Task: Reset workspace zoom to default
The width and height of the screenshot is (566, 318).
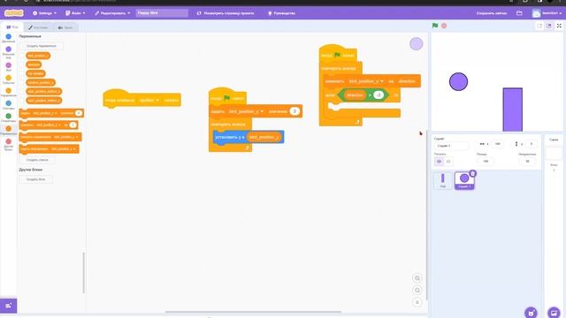Action: 417,302
